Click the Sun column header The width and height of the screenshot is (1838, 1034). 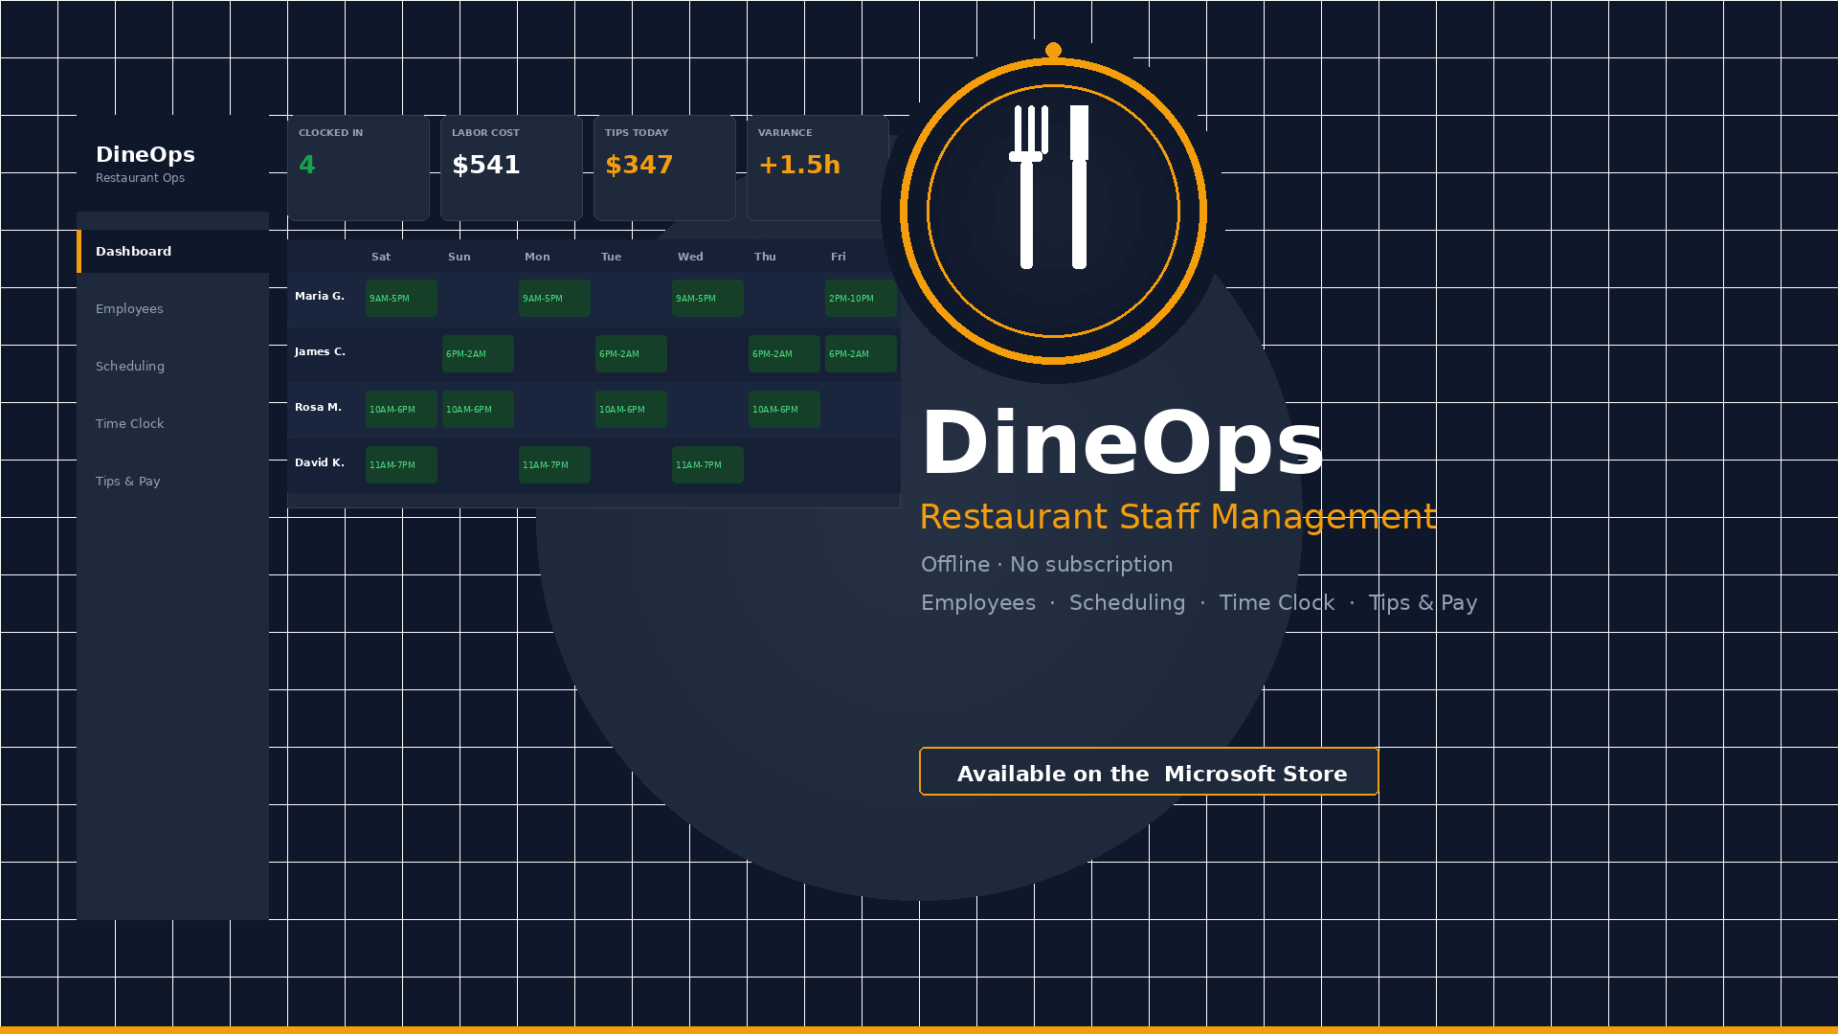pos(459,257)
